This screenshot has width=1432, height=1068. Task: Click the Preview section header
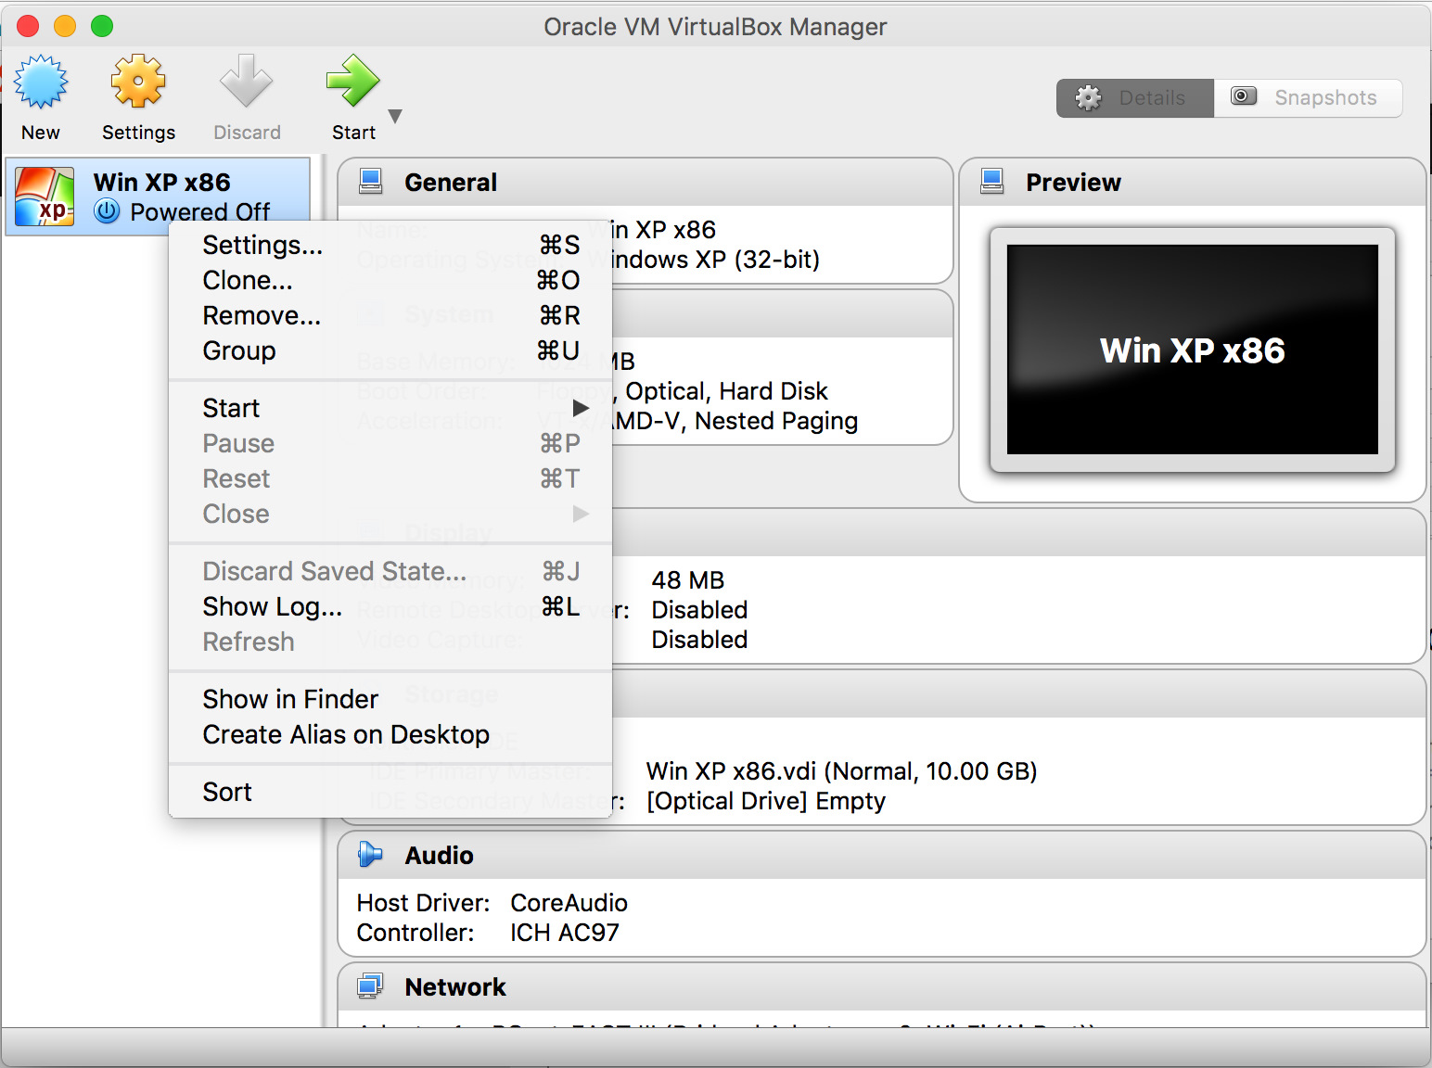click(x=1193, y=182)
